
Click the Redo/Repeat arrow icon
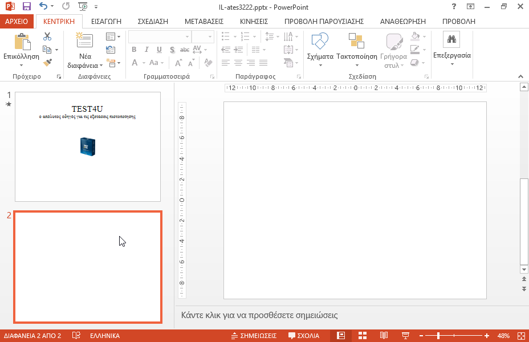(66, 6)
